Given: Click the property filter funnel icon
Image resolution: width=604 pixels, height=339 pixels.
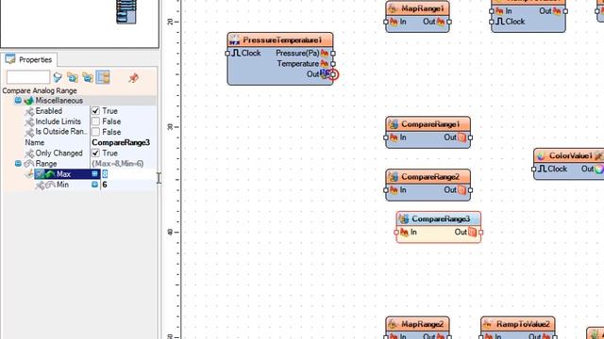Looking at the screenshot, I should 58,77.
